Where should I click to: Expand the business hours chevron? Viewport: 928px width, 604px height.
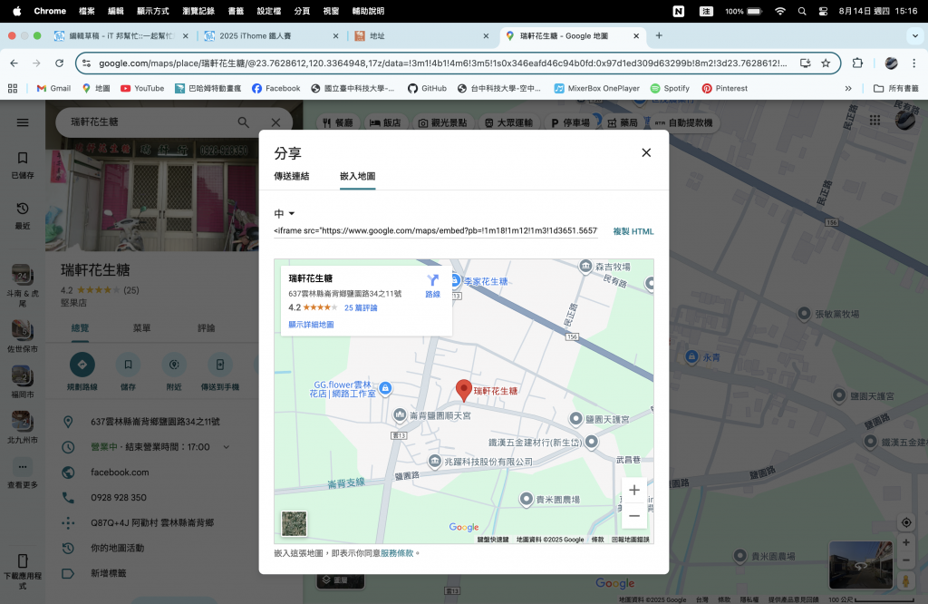[x=226, y=447]
